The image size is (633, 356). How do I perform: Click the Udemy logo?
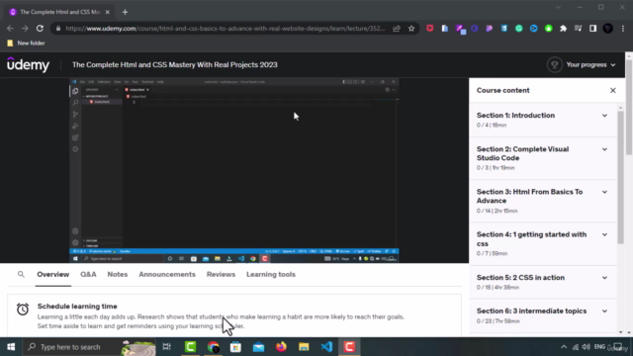tap(28, 64)
